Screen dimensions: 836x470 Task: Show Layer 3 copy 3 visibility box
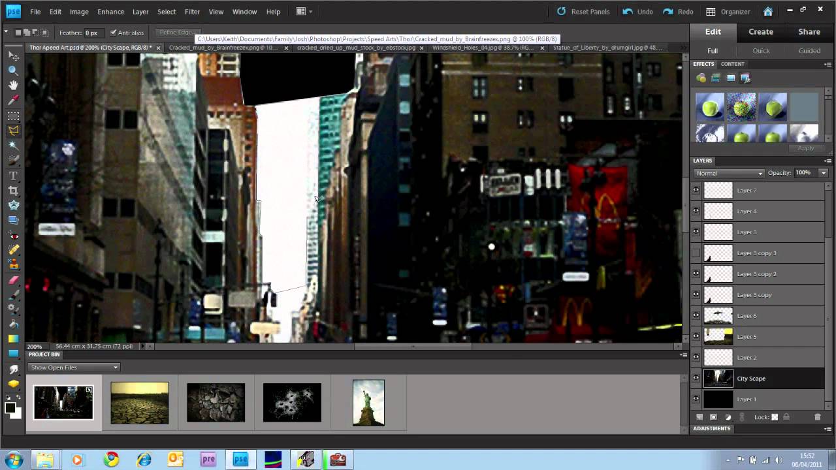[x=696, y=253]
